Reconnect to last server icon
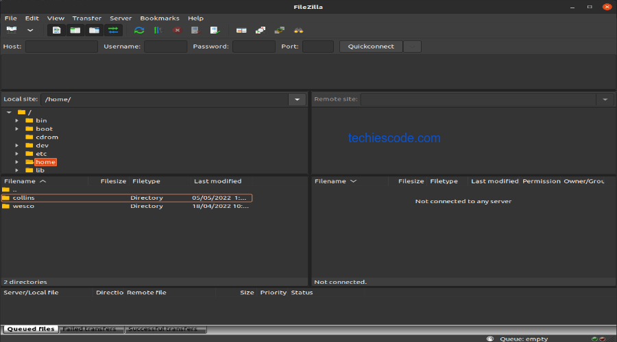 (x=215, y=30)
